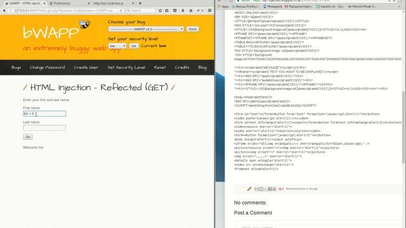Go to the Firefox home page icon
The image size is (406, 228).
pyautogui.click(x=191, y=11)
